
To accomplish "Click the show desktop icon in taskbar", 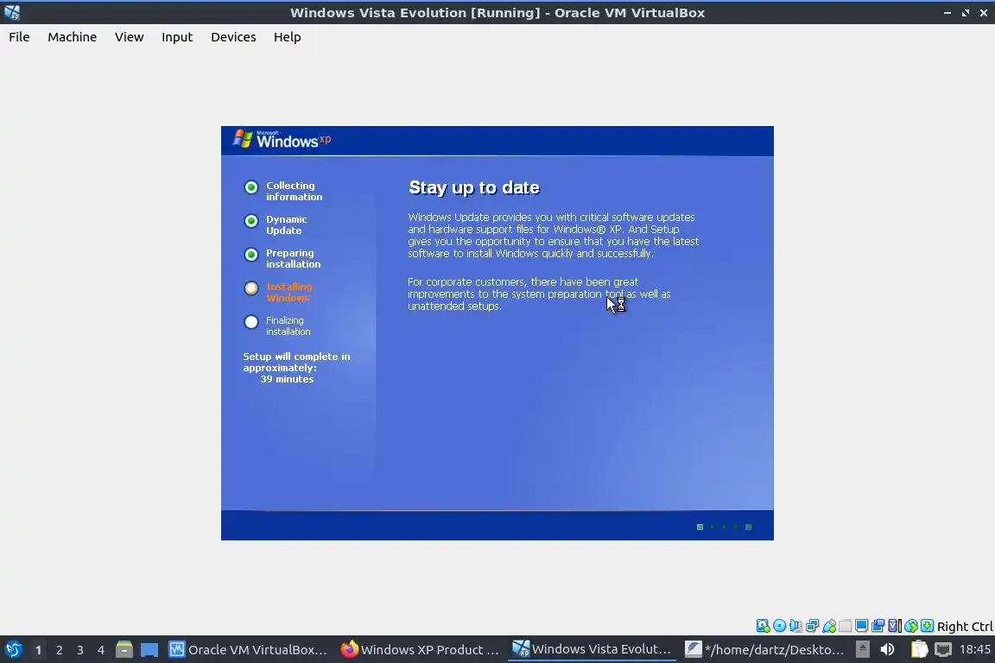I will pos(149,650).
